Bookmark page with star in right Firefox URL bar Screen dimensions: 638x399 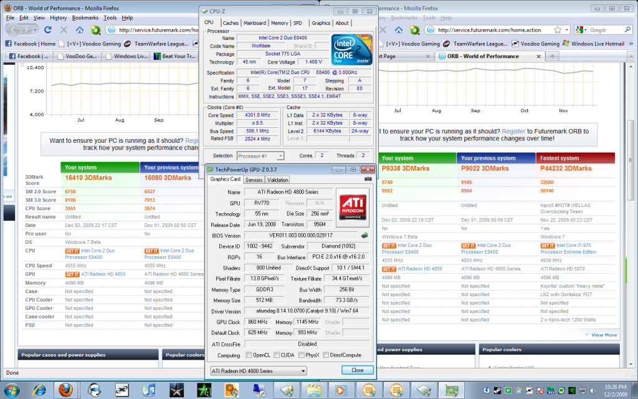click(x=558, y=30)
